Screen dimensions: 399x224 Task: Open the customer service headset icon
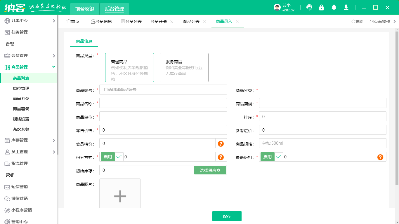pos(309,8)
